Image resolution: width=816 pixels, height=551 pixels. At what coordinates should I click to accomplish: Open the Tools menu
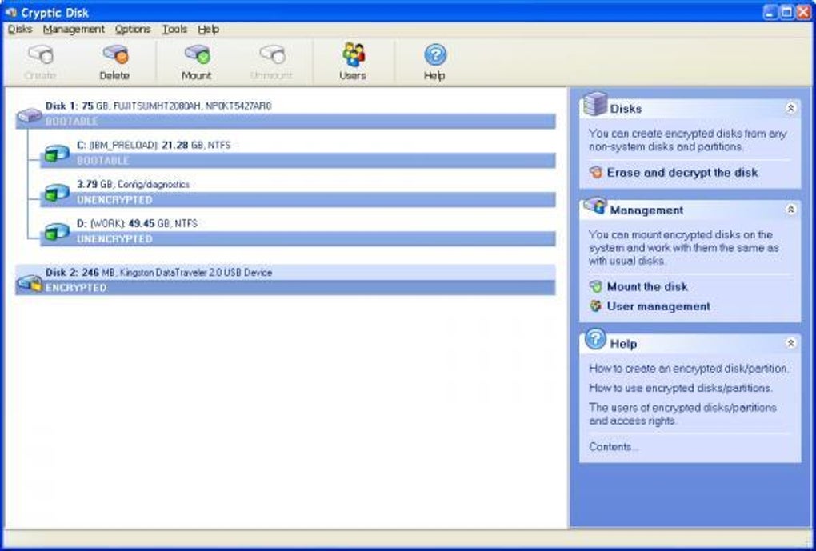pyautogui.click(x=174, y=29)
